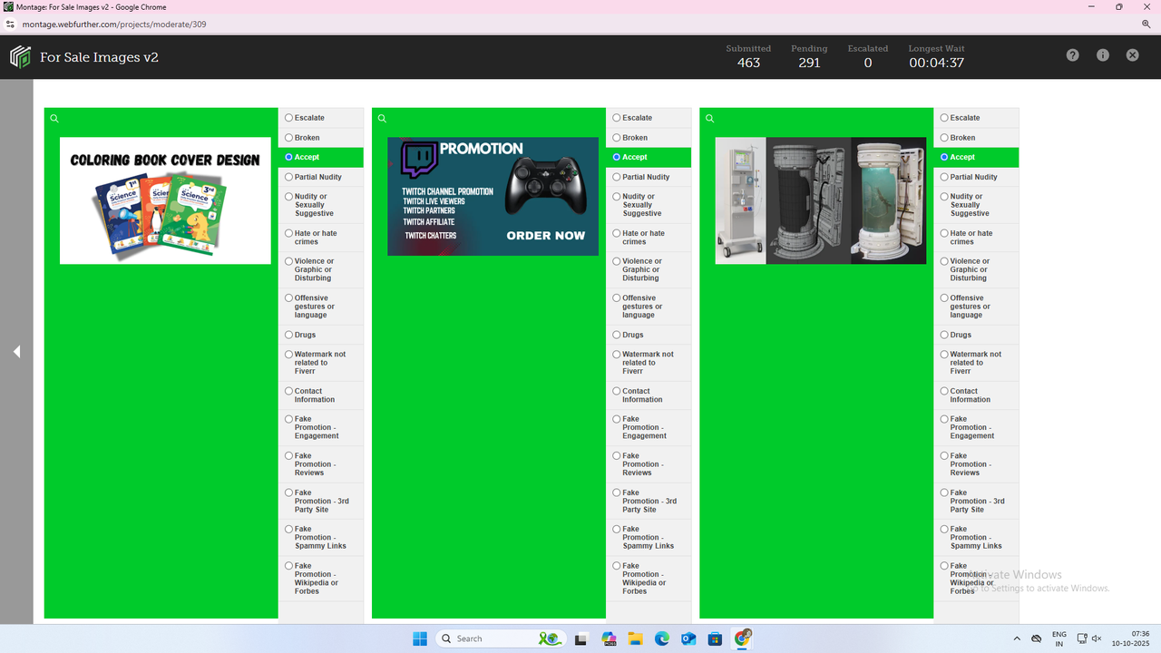Click the Submitted count 463
The width and height of the screenshot is (1161, 653).
(x=748, y=63)
